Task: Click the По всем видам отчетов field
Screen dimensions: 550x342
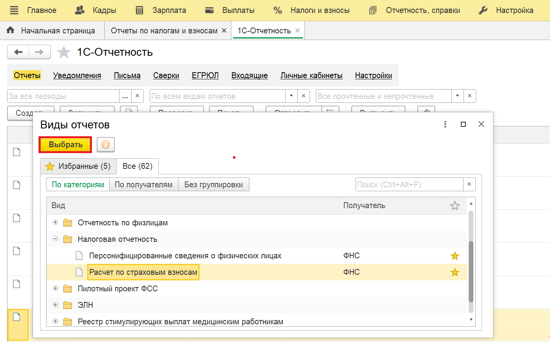Action: (x=218, y=96)
